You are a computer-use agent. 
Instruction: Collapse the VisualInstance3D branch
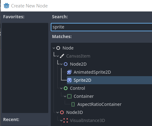click(x=61, y=120)
